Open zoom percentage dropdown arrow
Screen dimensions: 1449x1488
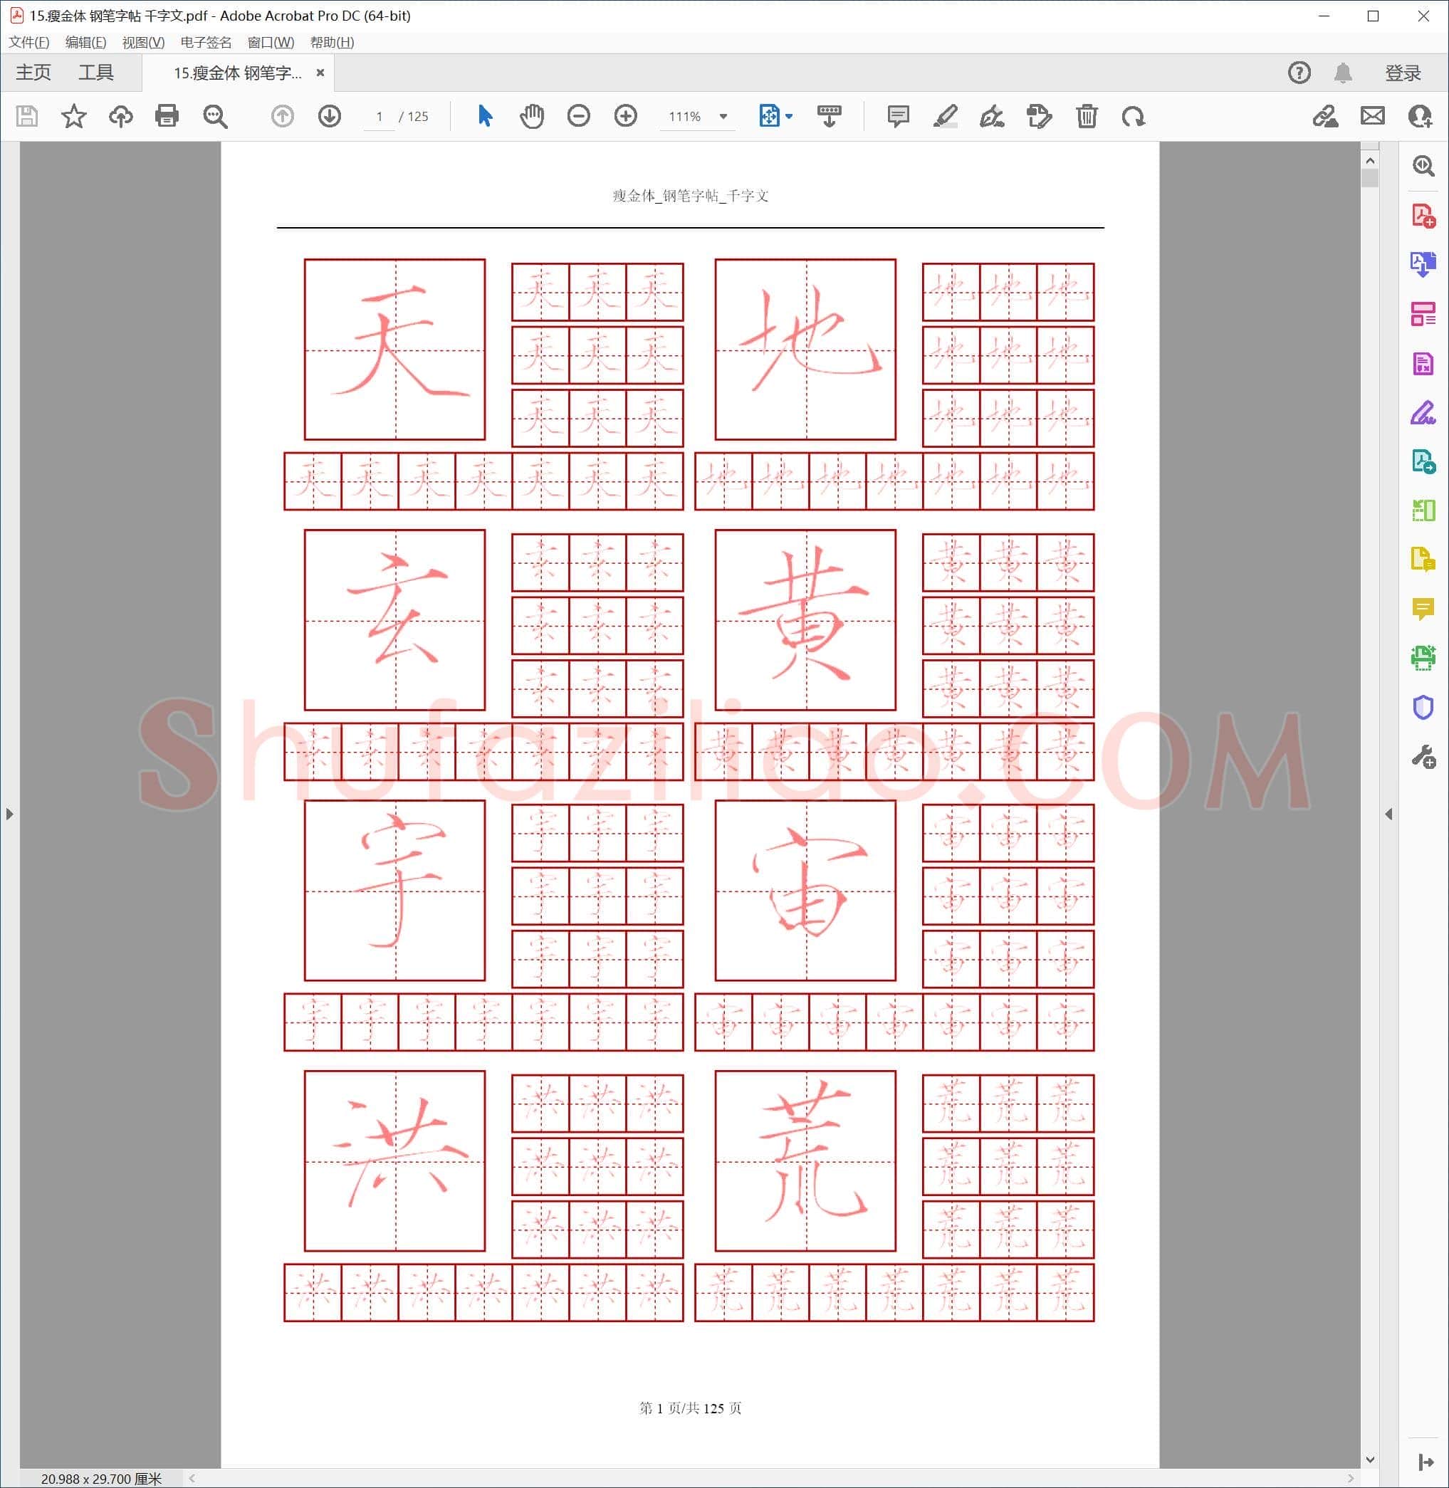(x=723, y=117)
